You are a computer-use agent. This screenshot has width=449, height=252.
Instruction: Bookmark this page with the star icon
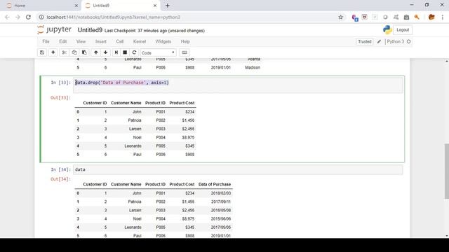coord(340,17)
